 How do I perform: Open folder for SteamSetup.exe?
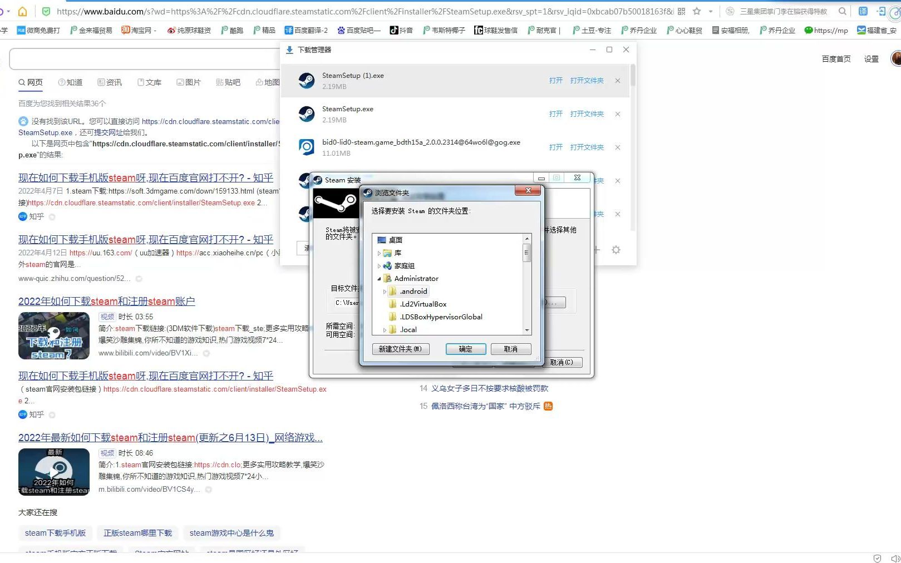pyautogui.click(x=587, y=114)
